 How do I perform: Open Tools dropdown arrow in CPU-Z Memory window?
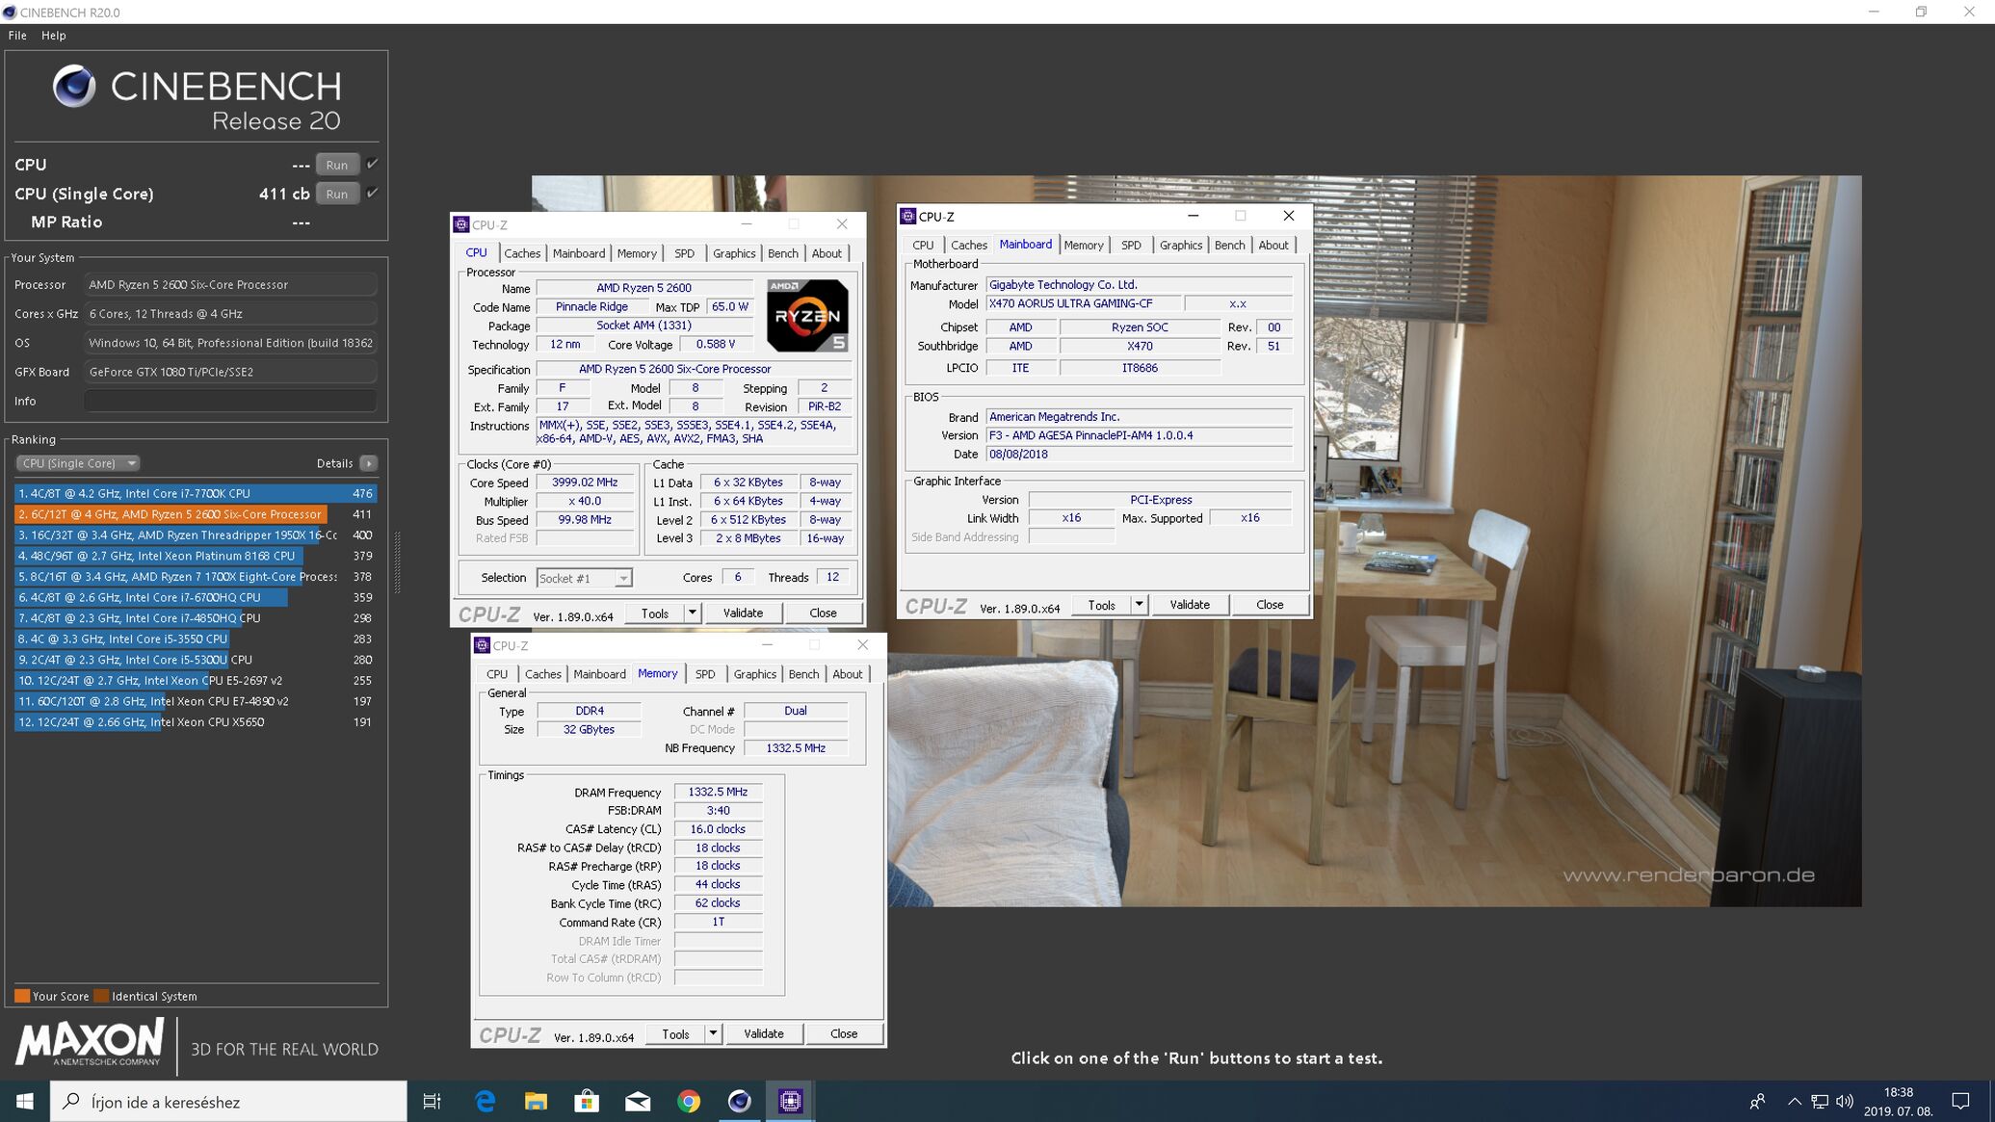click(713, 1033)
